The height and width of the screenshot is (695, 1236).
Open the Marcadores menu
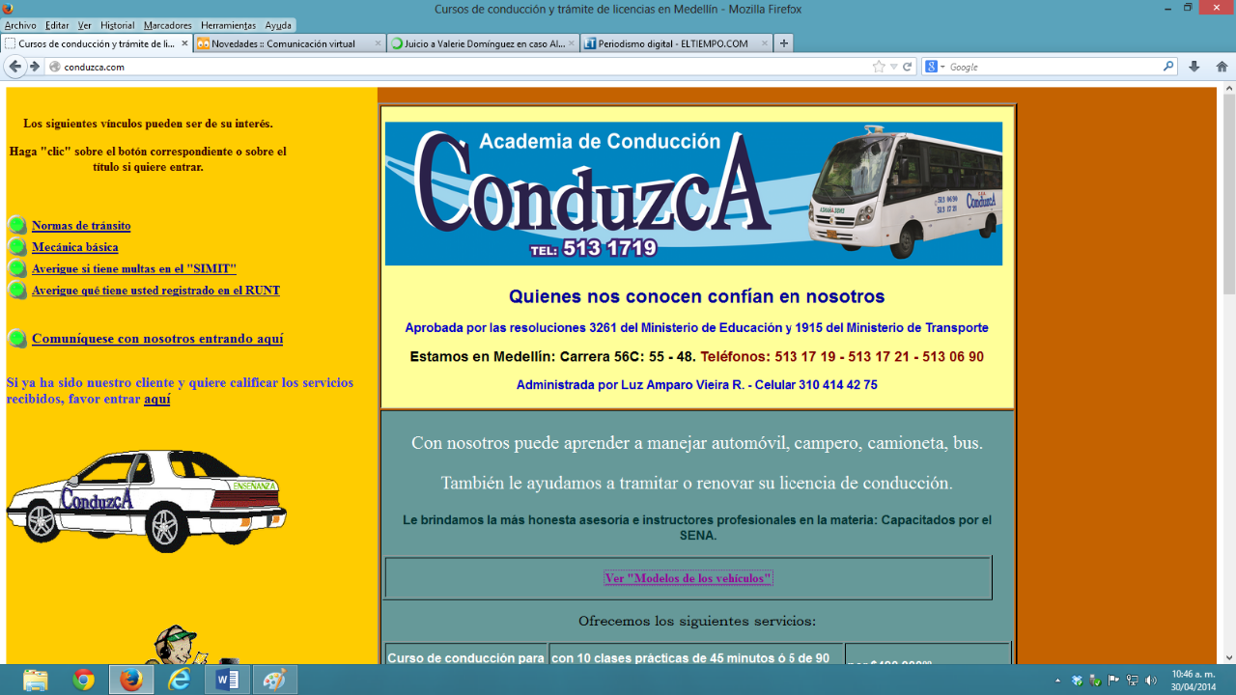click(167, 25)
